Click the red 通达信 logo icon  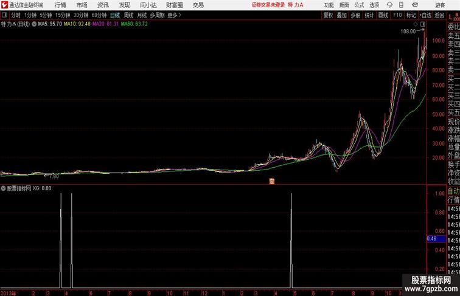click(x=4, y=5)
